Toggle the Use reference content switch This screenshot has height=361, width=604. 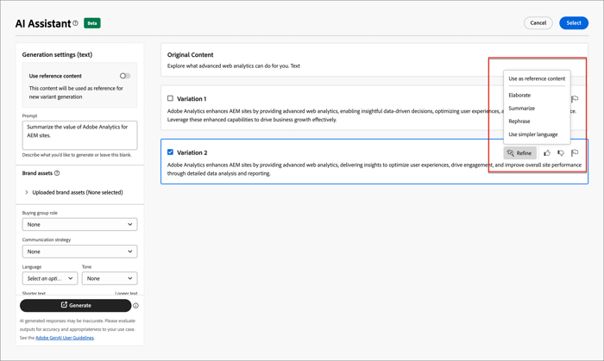(124, 76)
